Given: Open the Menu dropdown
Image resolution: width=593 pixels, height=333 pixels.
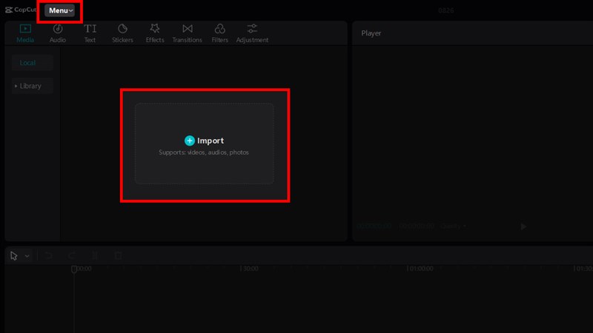Looking at the screenshot, I should (60, 11).
